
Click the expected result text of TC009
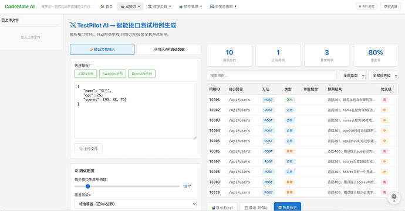coord(352,182)
